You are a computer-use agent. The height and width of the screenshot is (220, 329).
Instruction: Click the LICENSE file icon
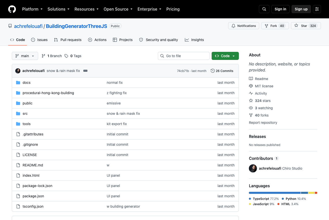(18, 155)
